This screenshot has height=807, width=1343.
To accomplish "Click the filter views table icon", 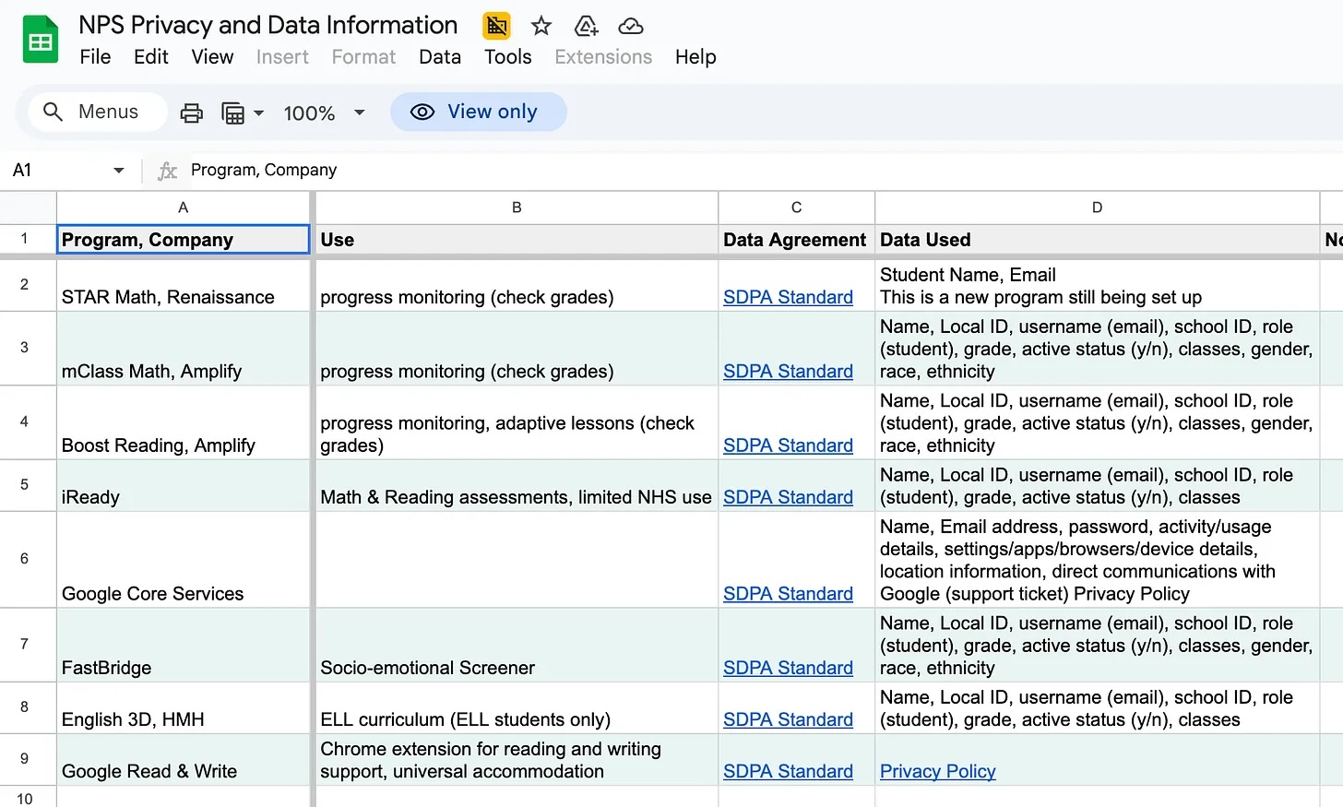I will (x=233, y=113).
